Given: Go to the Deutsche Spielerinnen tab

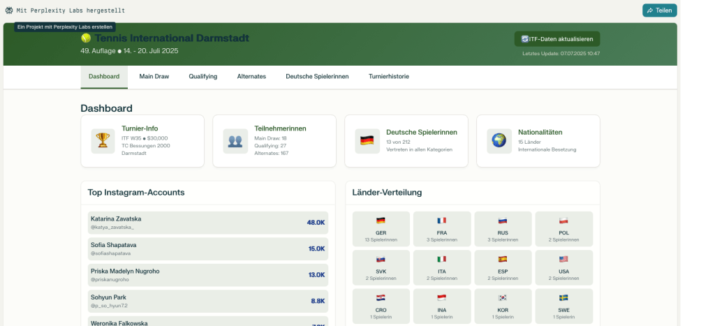Looking at the screenshot, I should pos(317,76).
